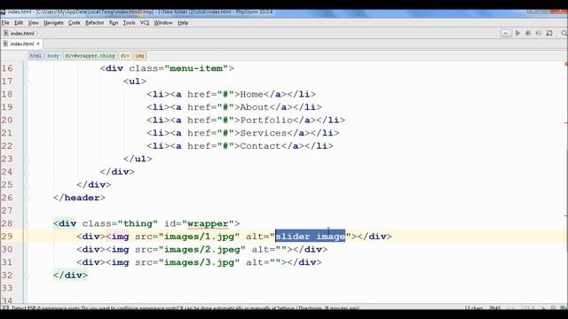Open the Code menu

pyautogui.click(x=75, y=23)
